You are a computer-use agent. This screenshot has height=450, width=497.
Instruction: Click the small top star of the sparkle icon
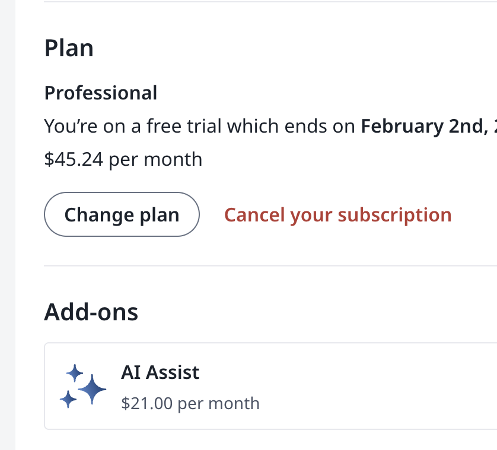(x=75, y=373)
